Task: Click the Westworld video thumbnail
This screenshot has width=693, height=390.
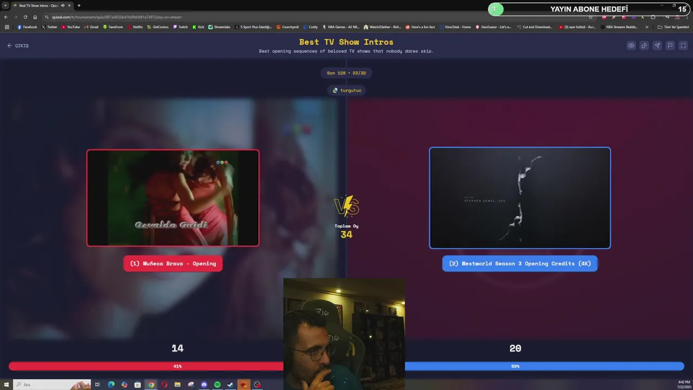Action: pos(520,198)
